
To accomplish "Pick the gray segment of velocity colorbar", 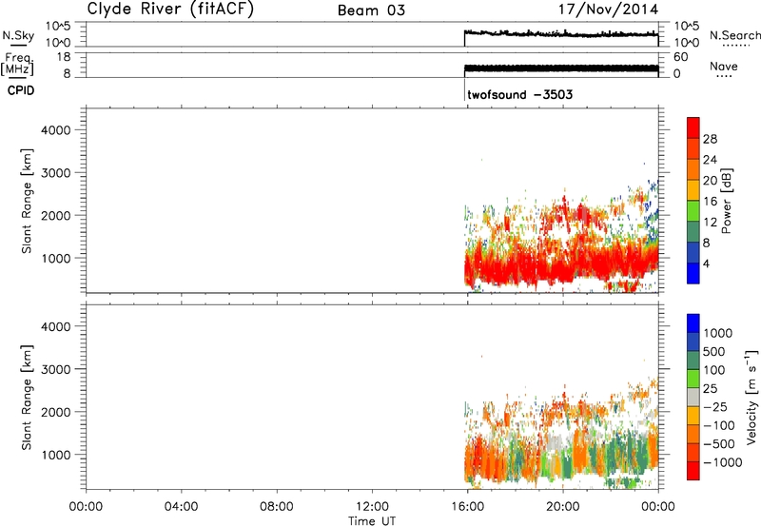I will 693,398.
